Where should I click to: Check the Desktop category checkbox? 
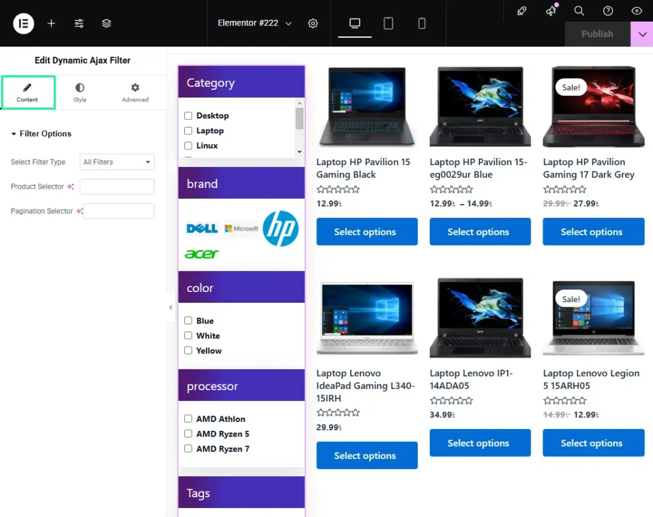pyautogui.click(x=188, y=116)
